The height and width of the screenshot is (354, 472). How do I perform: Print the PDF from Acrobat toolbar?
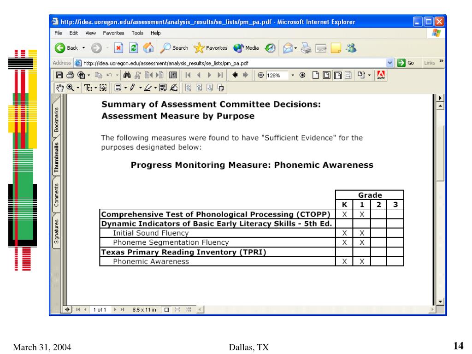pyautogui.click(x=70, y=75)
